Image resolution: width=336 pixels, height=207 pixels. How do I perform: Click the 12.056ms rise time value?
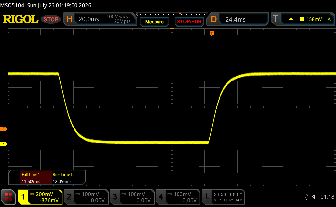point(62,181)
